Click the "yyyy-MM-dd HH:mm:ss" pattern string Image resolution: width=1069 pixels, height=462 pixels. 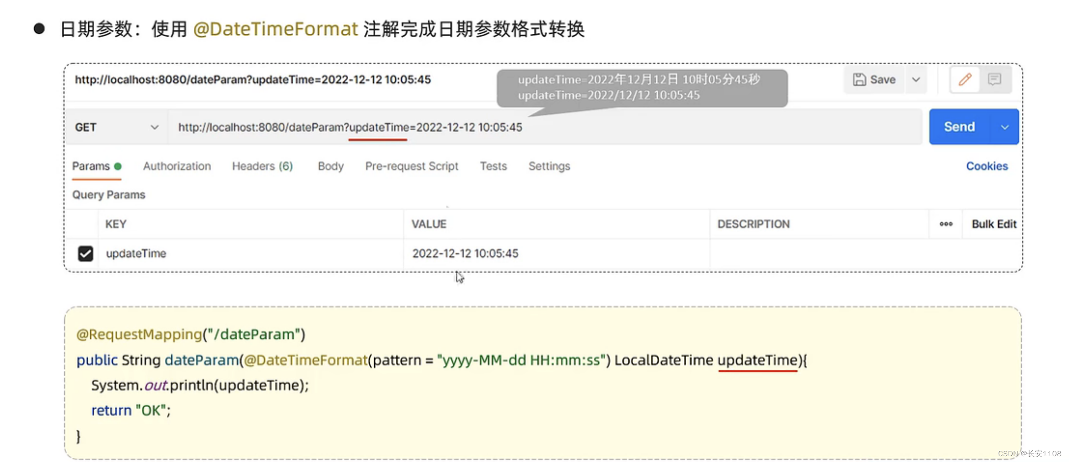pyautogui.click(x=521, y=360)
